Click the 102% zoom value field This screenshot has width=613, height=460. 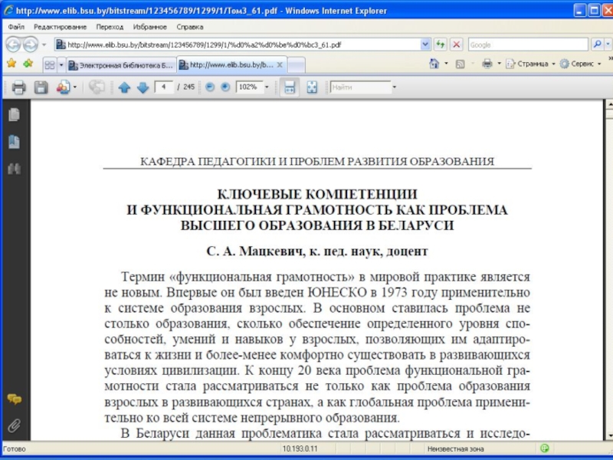tap(250, 87)
